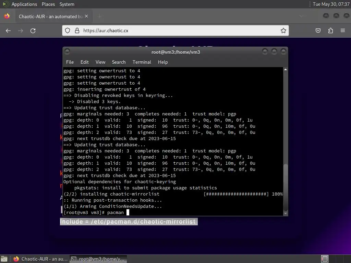Focus the URL bar showing aur.chaotic.cx
This screenshot has height=263, width=351.
pos(175,30)
